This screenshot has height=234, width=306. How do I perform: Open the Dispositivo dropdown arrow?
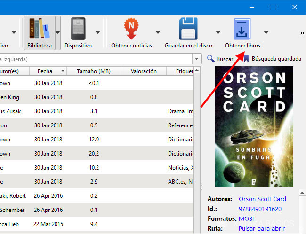click(x=98, y=33)
